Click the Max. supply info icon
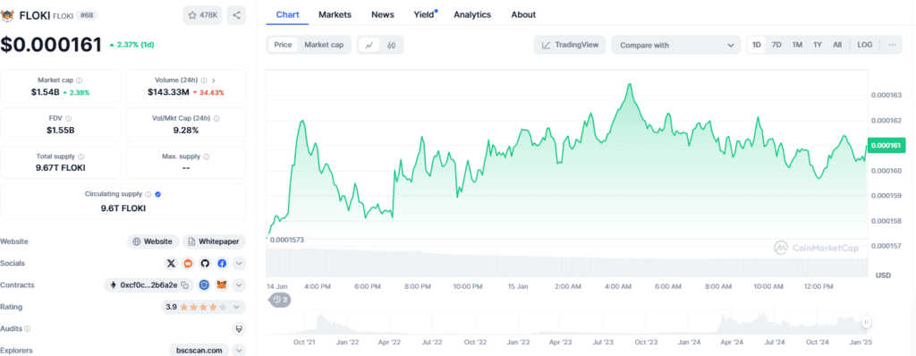 pos(207,157)
